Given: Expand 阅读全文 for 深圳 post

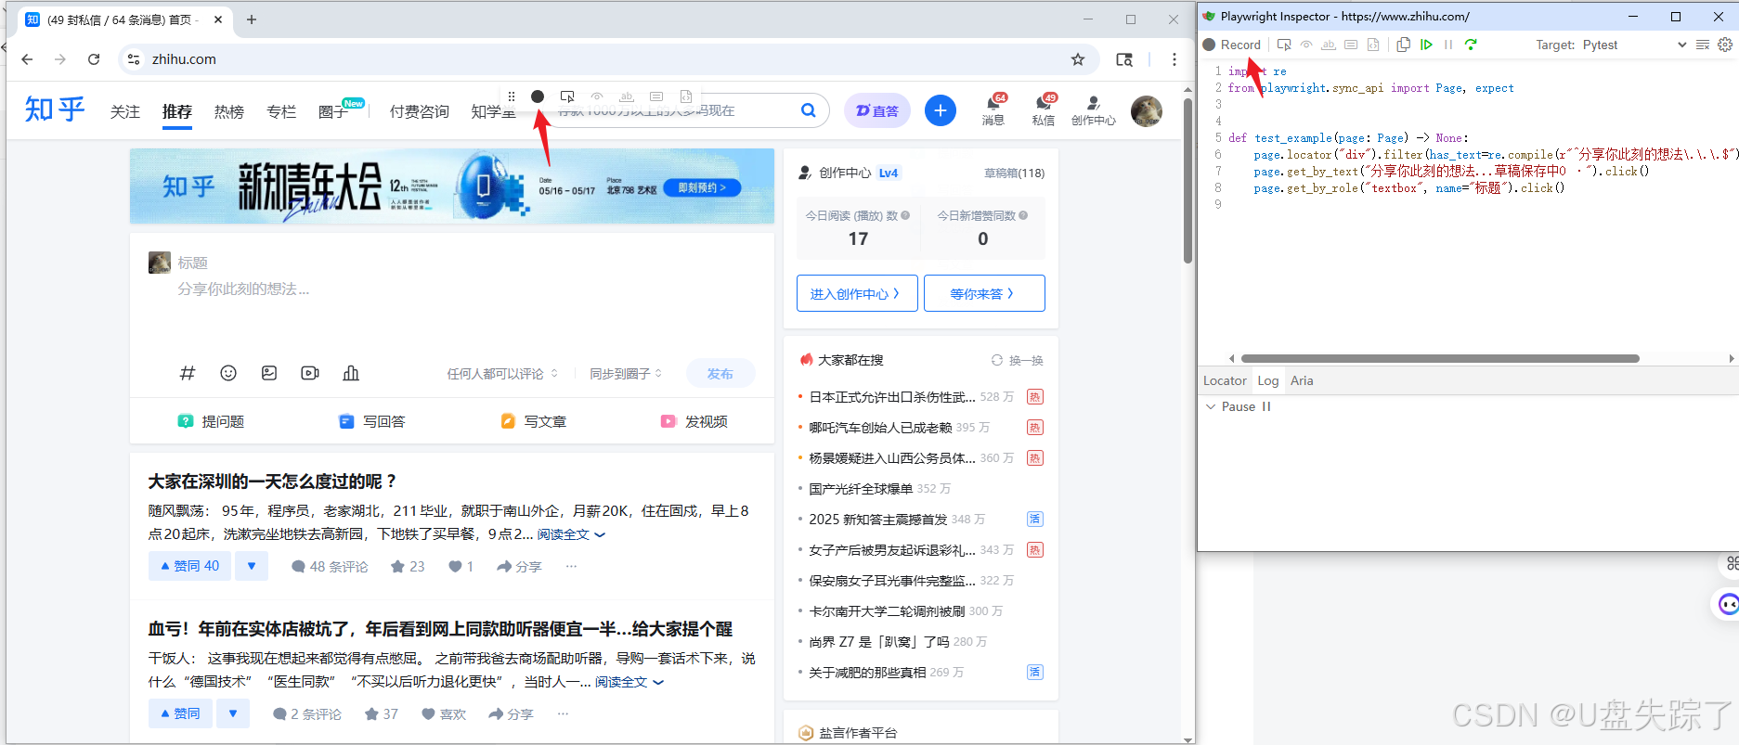Looking at the screenshot, I should pyautogui.click(x=571, y=534).
